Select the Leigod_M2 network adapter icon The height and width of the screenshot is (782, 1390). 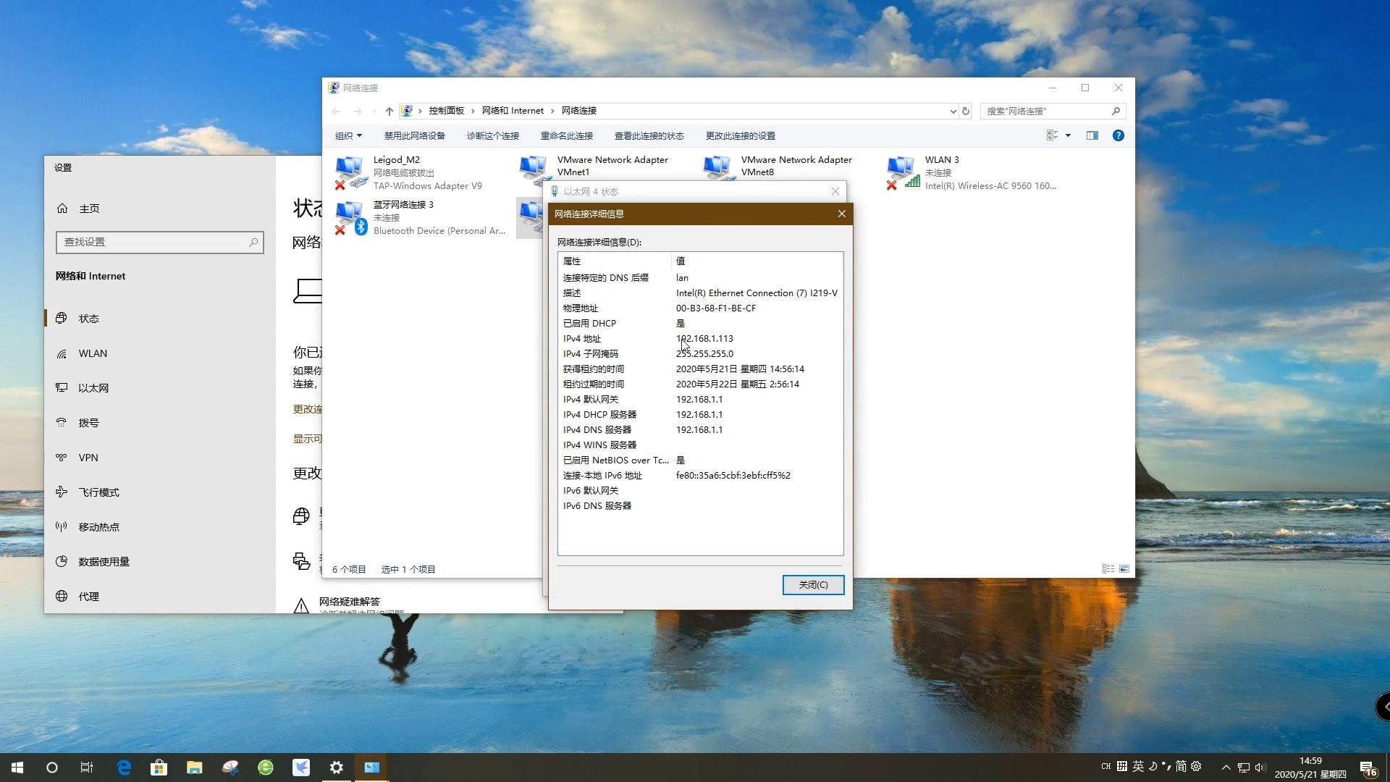[350, 172]
